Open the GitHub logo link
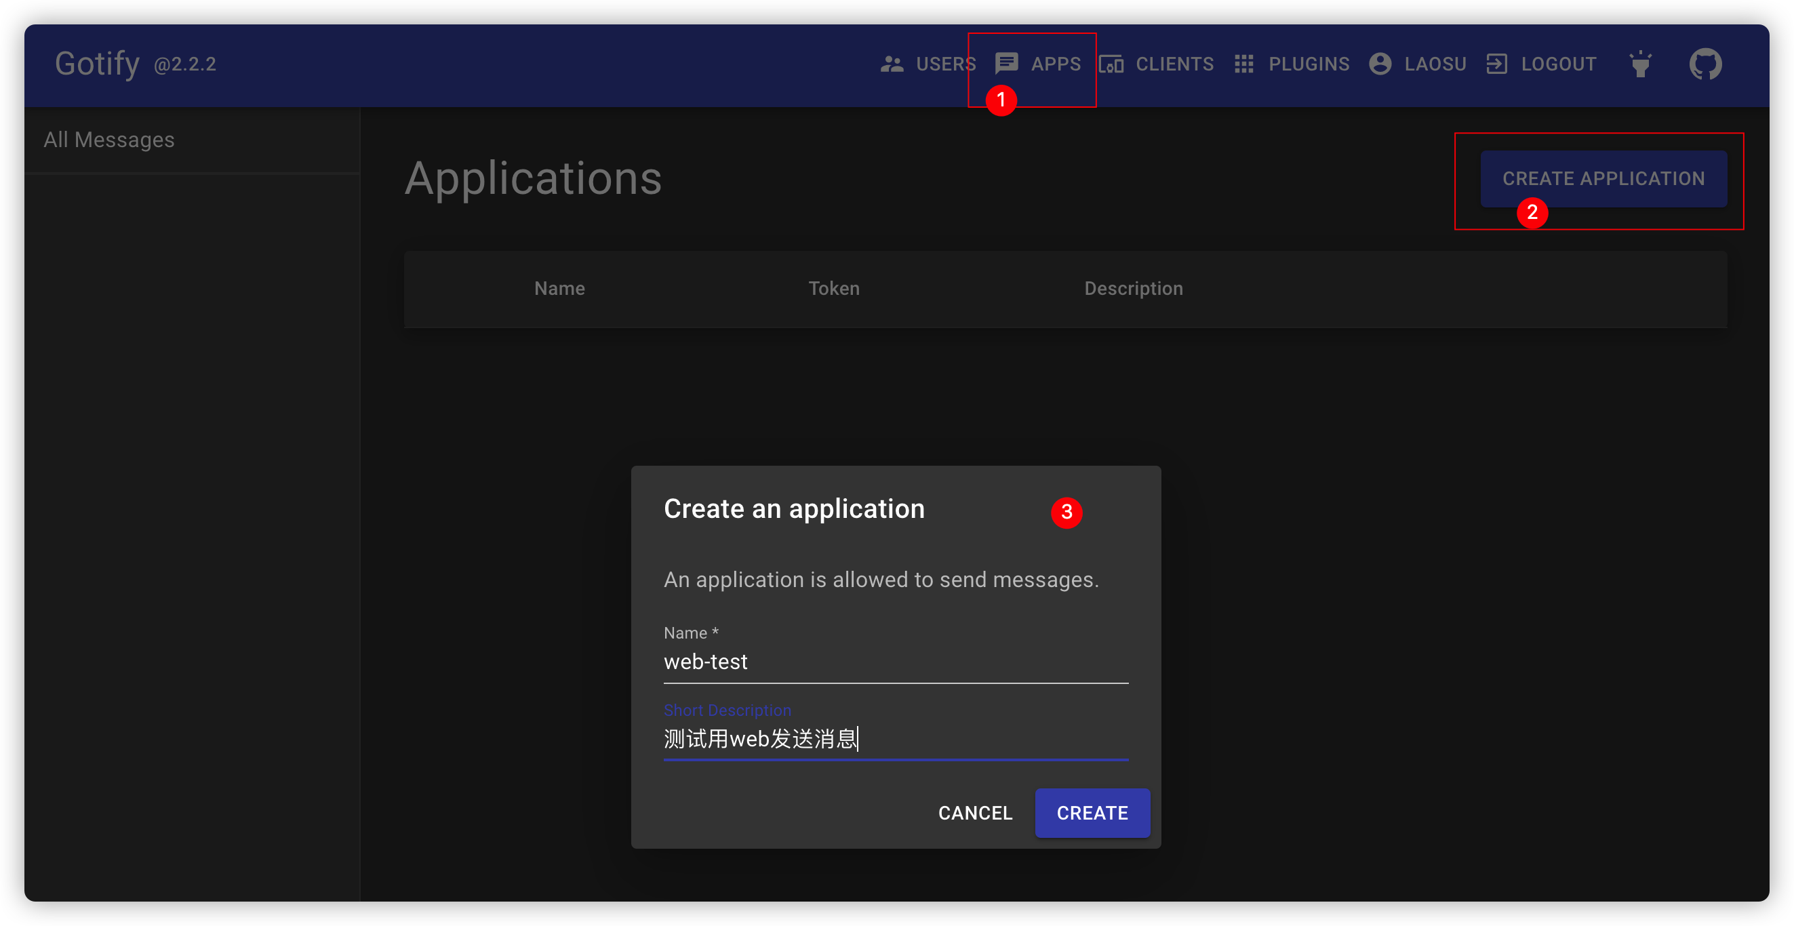Viewport: 1794px width, 926px height. click(1705, 64)
